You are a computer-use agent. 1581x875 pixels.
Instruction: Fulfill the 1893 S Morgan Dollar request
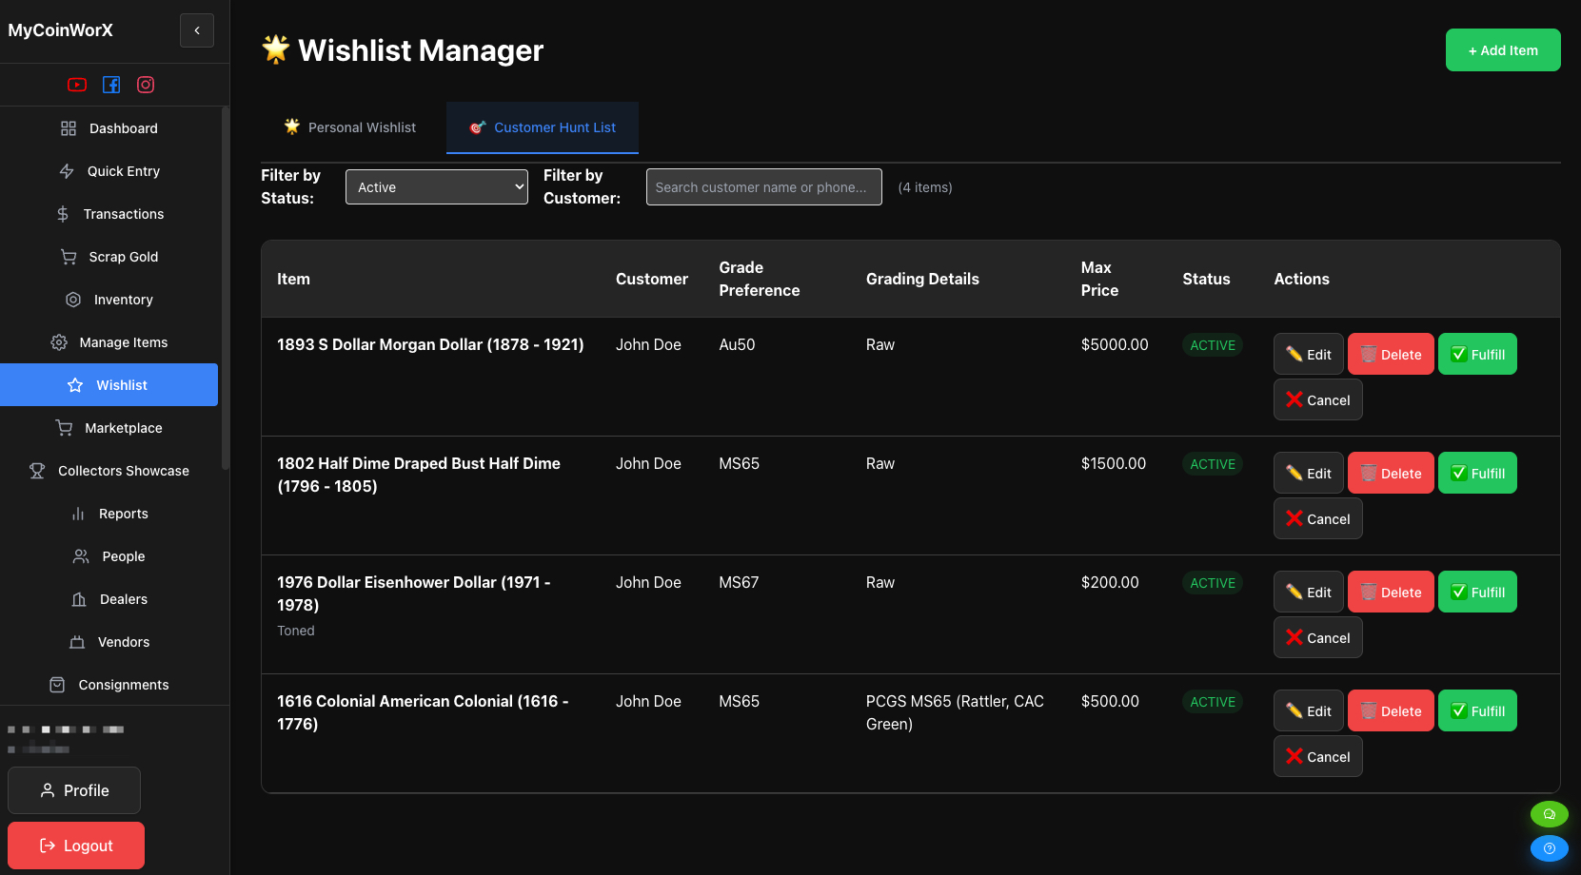click(x=1477, y=354)
